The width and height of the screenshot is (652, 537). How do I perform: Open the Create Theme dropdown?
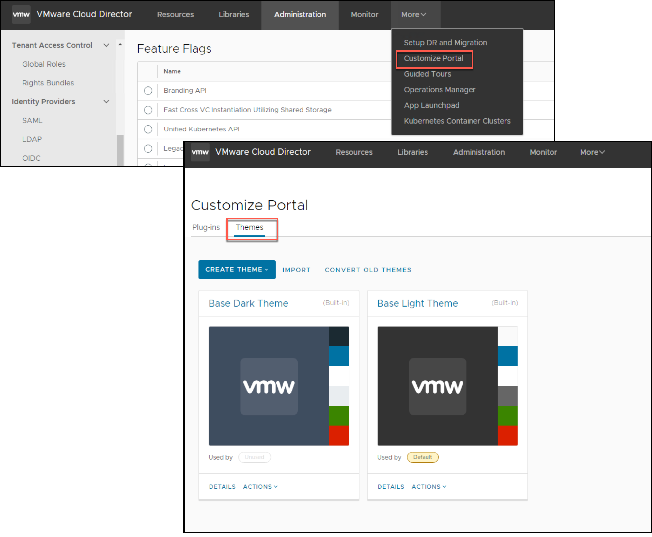[x=237, y=269]
